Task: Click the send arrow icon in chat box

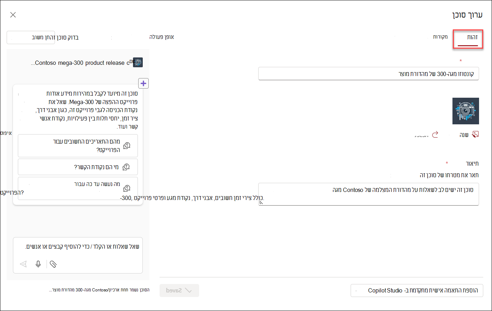Action: 23,264
